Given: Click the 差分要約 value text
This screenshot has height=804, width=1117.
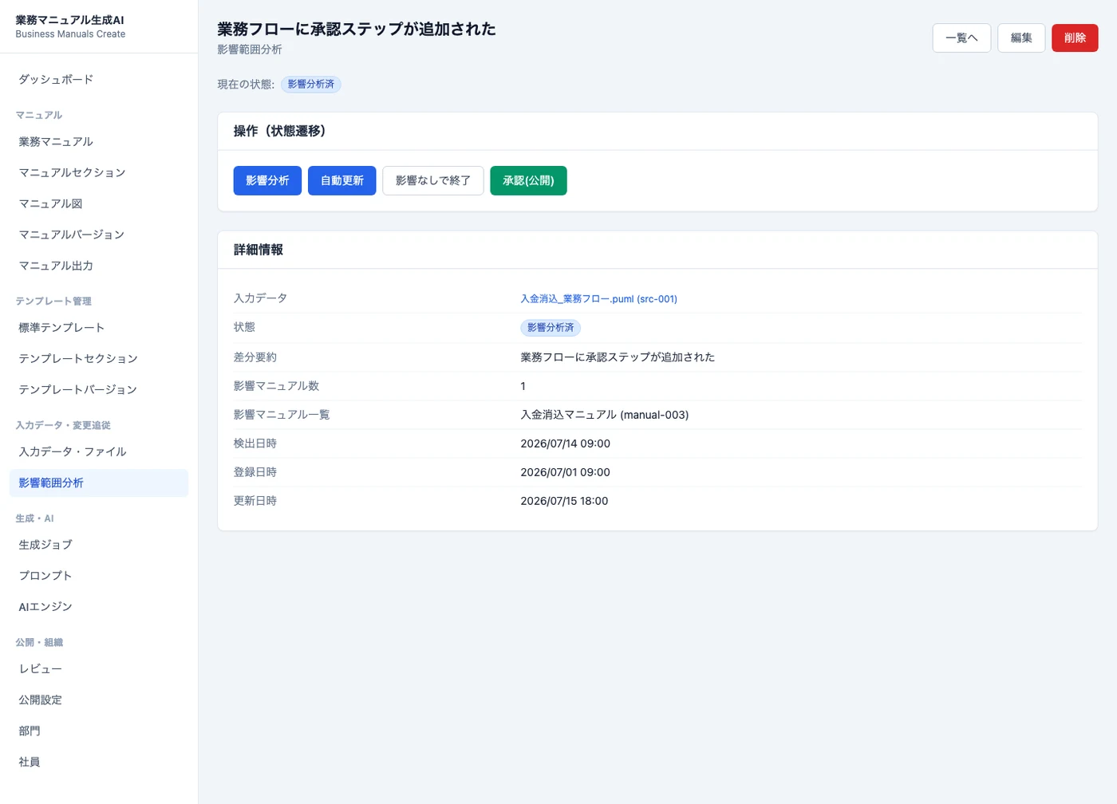Looking at the screenshot, I should pos(618,357).
